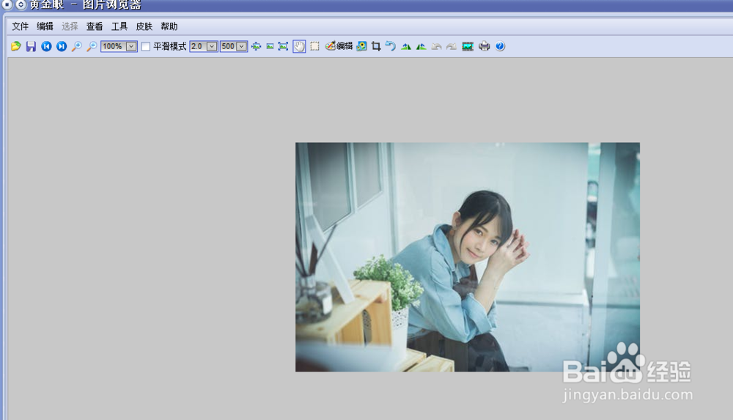Click the 编辑 edit button
This screenshot has width=733, height=420.
(x=339, y=46)
